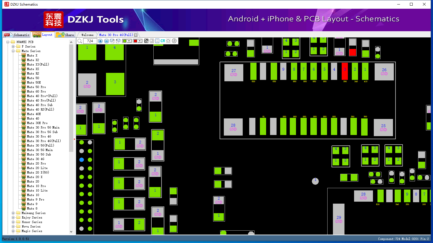Click the blue plus zoom-in icon
The image size is (433, 243).
(x=100, y=41)
